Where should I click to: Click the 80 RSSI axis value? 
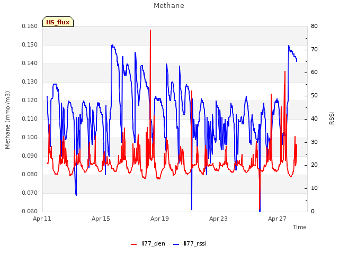coord(314,26)
